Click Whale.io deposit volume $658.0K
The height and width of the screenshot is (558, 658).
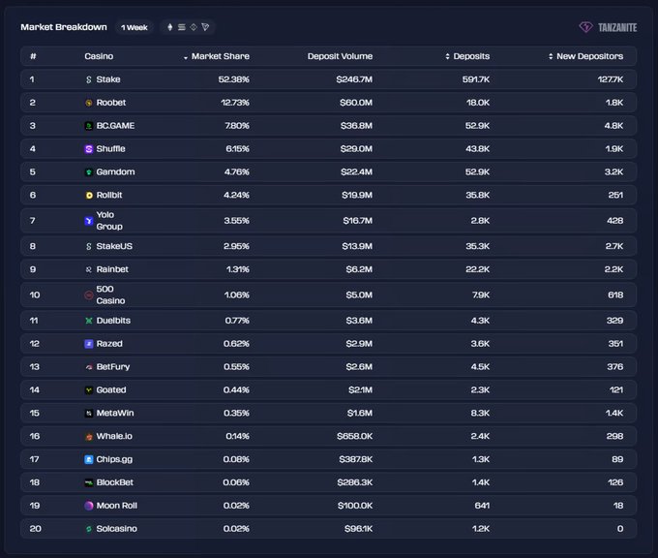coord(354,436)
